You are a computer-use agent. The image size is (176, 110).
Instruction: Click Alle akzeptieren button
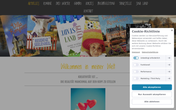pos(152,87)
